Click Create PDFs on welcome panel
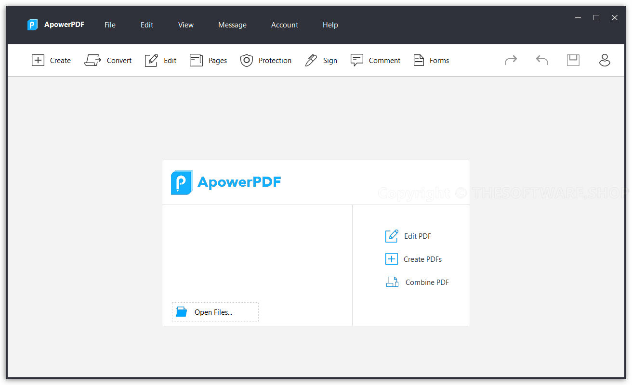 [x=413, y=259]
